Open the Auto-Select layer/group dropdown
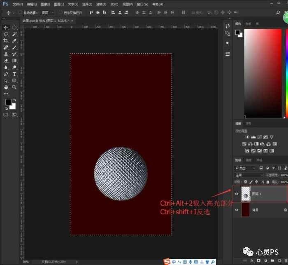The height and width of the screenshot is (265, 288). [48, 12]
